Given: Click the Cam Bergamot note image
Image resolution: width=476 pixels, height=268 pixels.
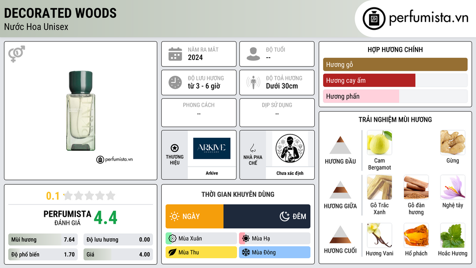Looking at the screenshot, I should click(x=379, y=143).
